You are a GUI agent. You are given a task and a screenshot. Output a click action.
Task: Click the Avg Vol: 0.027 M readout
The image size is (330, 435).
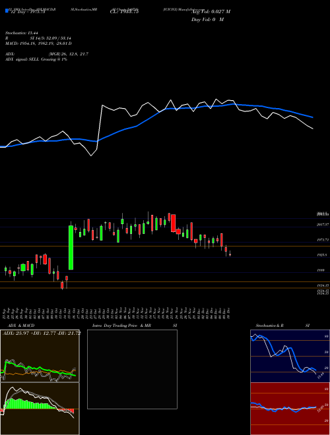[x=211, y=12]
